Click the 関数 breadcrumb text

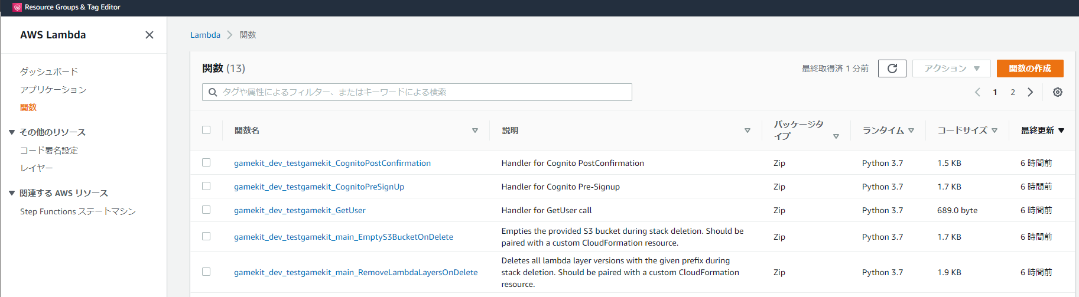(x=248, y=35)
